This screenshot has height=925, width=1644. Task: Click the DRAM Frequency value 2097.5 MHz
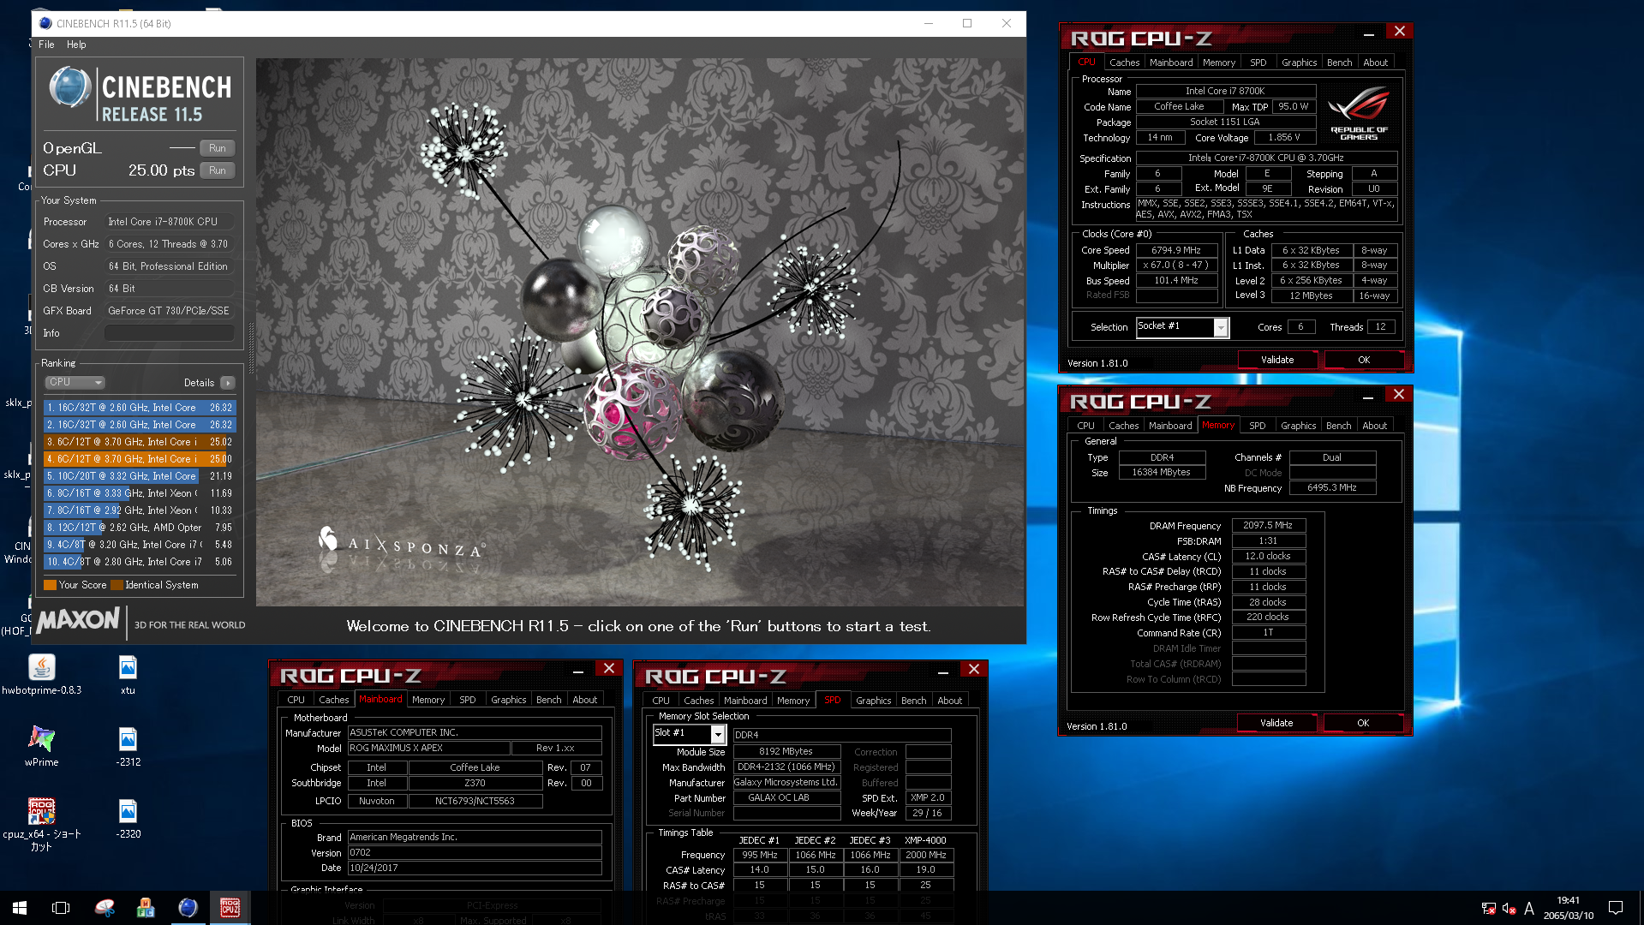point(1268,525)
